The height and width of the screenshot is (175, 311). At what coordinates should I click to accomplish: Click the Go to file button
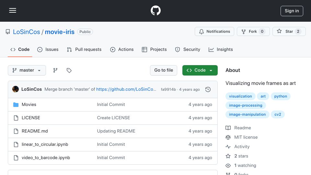164,70
